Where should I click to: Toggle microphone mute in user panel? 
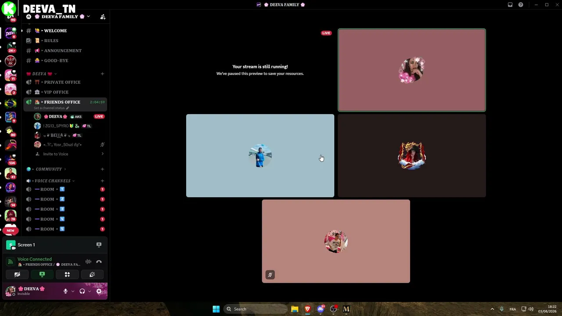pyautogui.click(x=65, y=291)
